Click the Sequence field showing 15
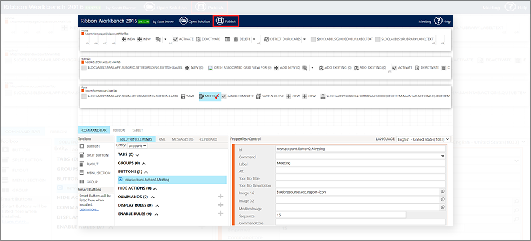The height and width of the screenshot is (241, 531). (340, 215)
